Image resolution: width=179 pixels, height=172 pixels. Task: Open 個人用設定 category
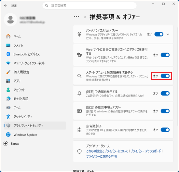click(x=35, y=72)
